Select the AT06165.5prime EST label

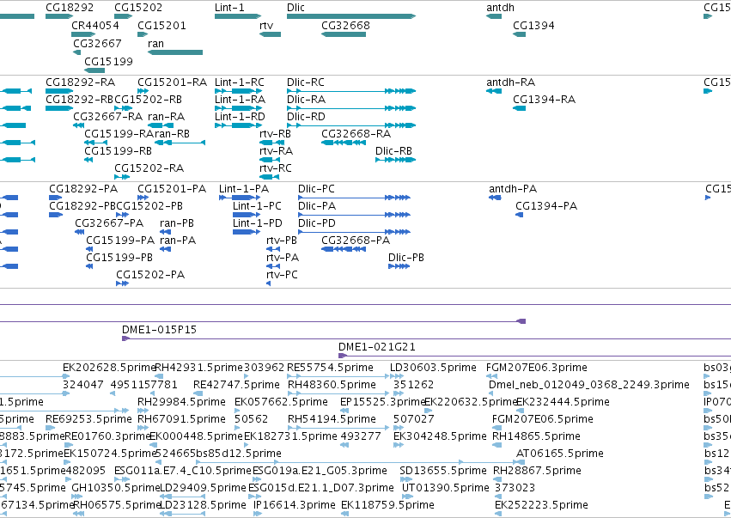pyautogui.click(x=560, y=454)
